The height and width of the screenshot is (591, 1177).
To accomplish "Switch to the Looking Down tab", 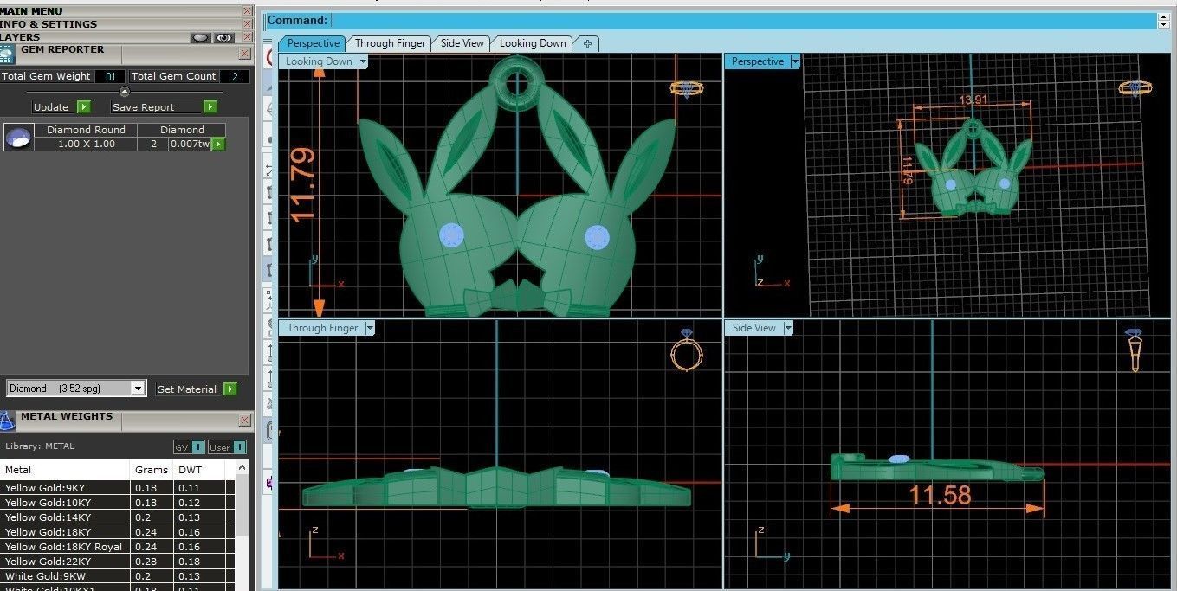I will (533, 43).
